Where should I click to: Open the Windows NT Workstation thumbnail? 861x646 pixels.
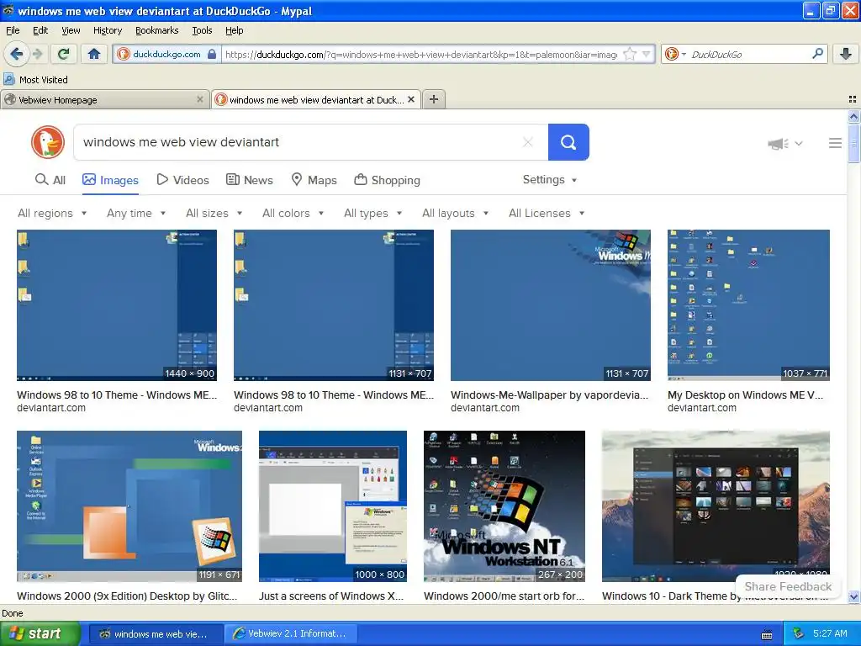click(x=504, y=506)
